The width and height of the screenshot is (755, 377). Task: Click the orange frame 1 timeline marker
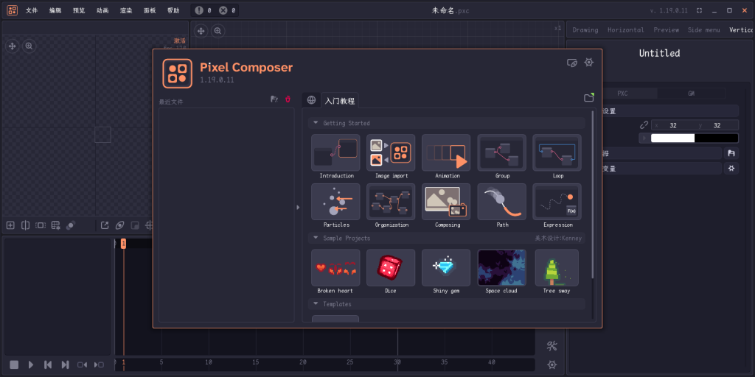click(x=123, y=244)
